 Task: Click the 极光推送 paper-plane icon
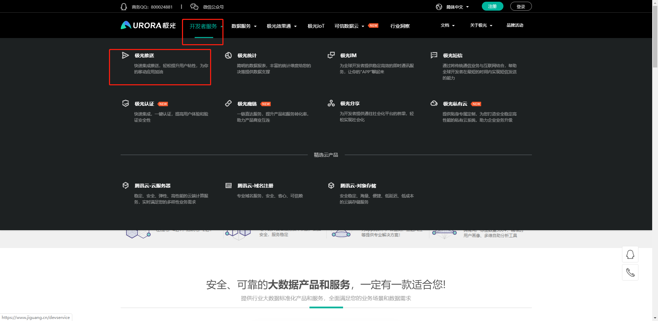point(125,55)
